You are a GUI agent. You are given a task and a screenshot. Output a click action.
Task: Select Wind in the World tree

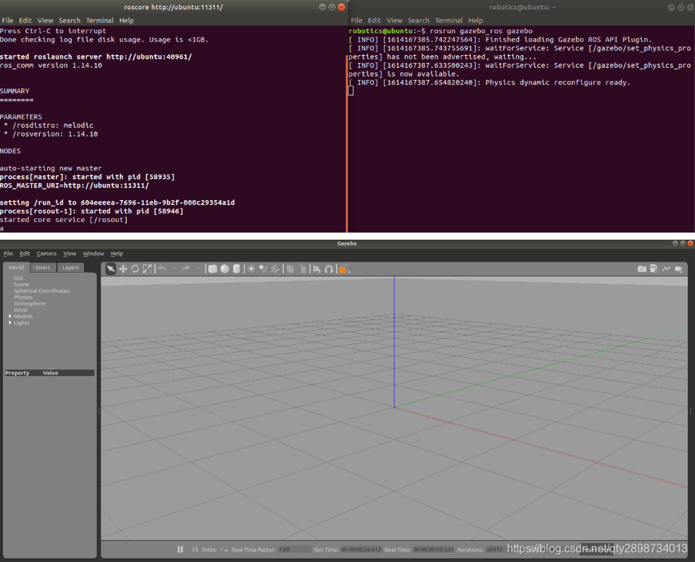(20, 310)
